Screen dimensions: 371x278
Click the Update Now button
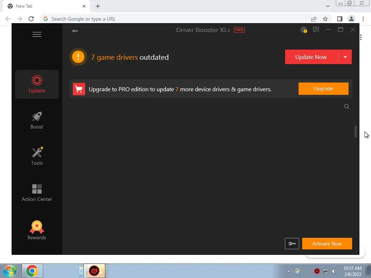pyautogui.click(x=312, y=57)
